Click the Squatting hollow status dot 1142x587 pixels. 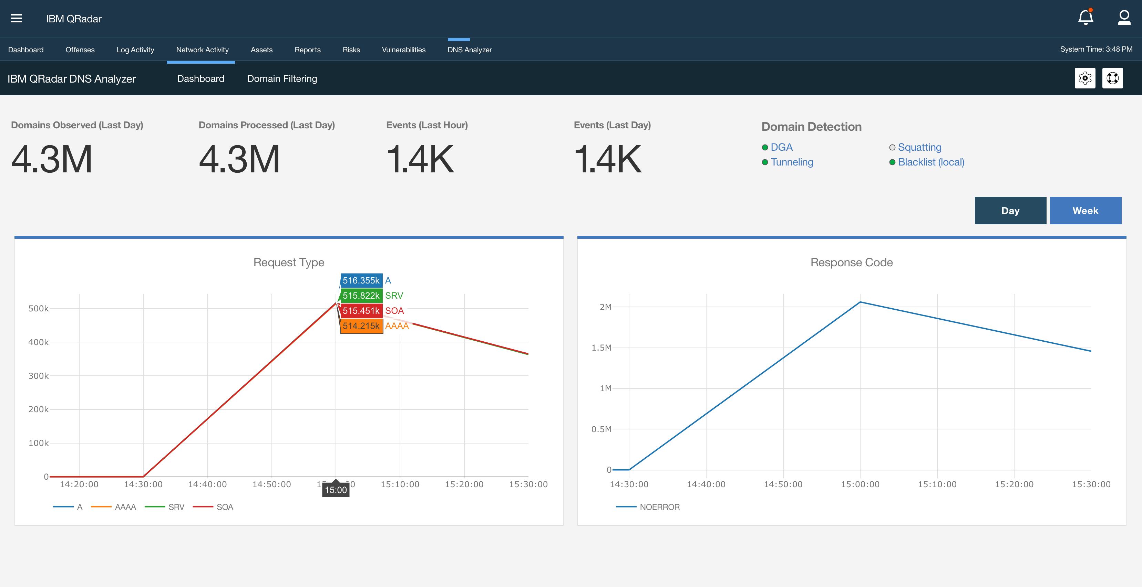(x=892, y=147)
